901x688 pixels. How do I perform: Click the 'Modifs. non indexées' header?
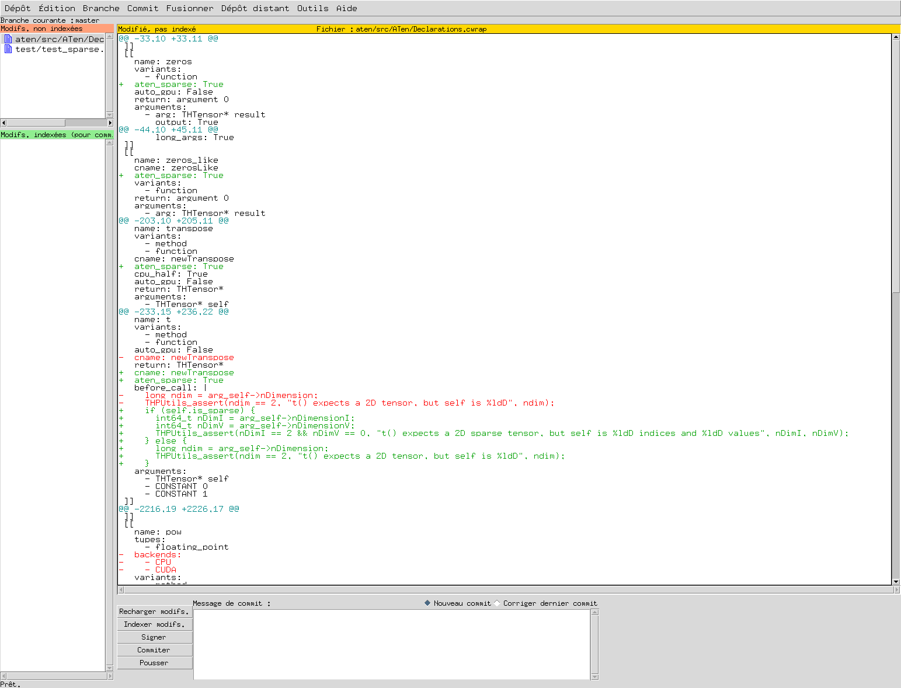[x=57, y=29]
